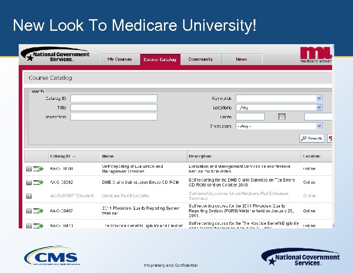
Task: Open info icon for DME Claim Submission row
Action: pyautogui.click(x=29, y=182)
